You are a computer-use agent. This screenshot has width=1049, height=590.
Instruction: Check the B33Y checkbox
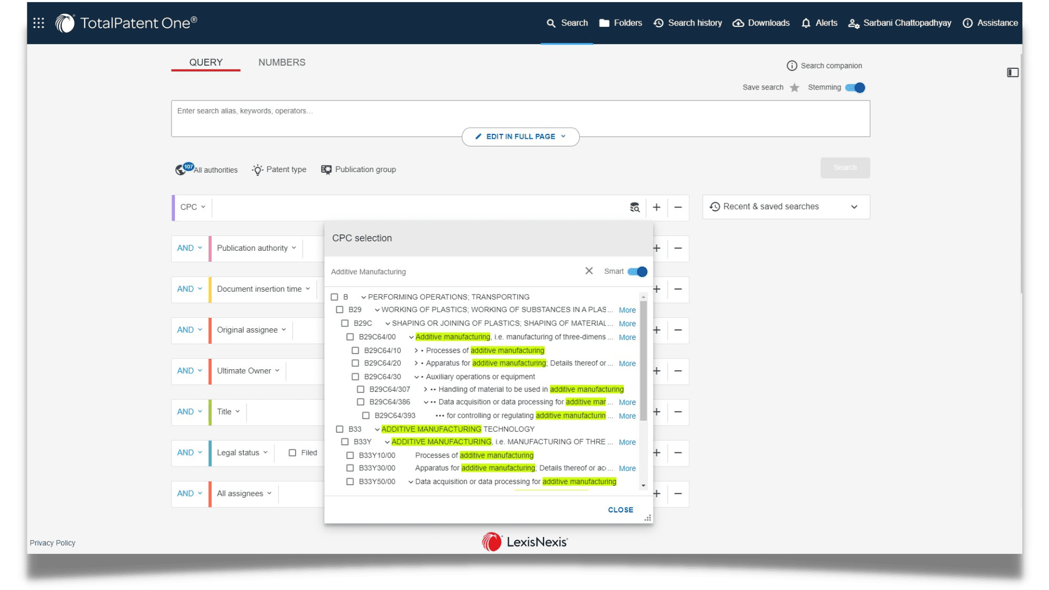[345, 442]
